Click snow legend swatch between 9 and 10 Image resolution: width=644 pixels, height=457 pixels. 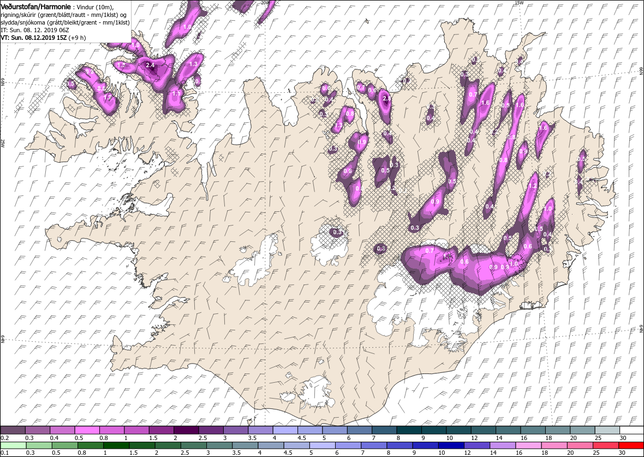(434, 430)
